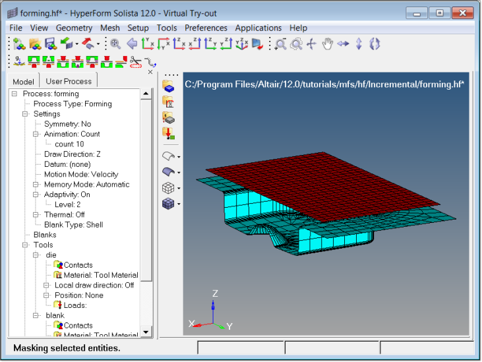Open the Geometry menu
The width and height of the screenshot is (482, 362).
[x=74, y=28]
